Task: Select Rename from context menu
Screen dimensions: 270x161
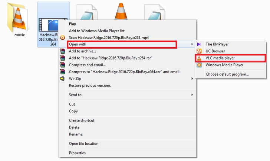Action: point(76,134)
